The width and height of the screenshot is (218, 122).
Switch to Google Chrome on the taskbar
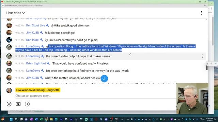(46, 119)
